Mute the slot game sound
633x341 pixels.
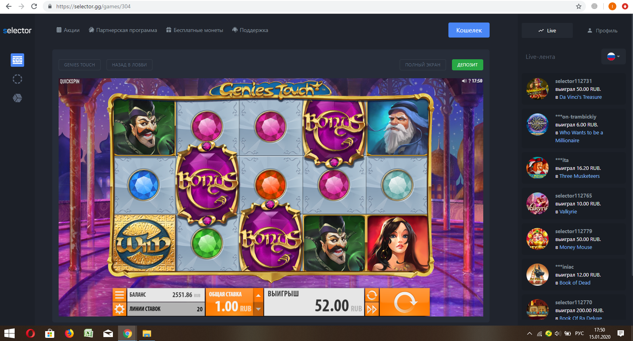pyautogui.click(x=464, y=81)
